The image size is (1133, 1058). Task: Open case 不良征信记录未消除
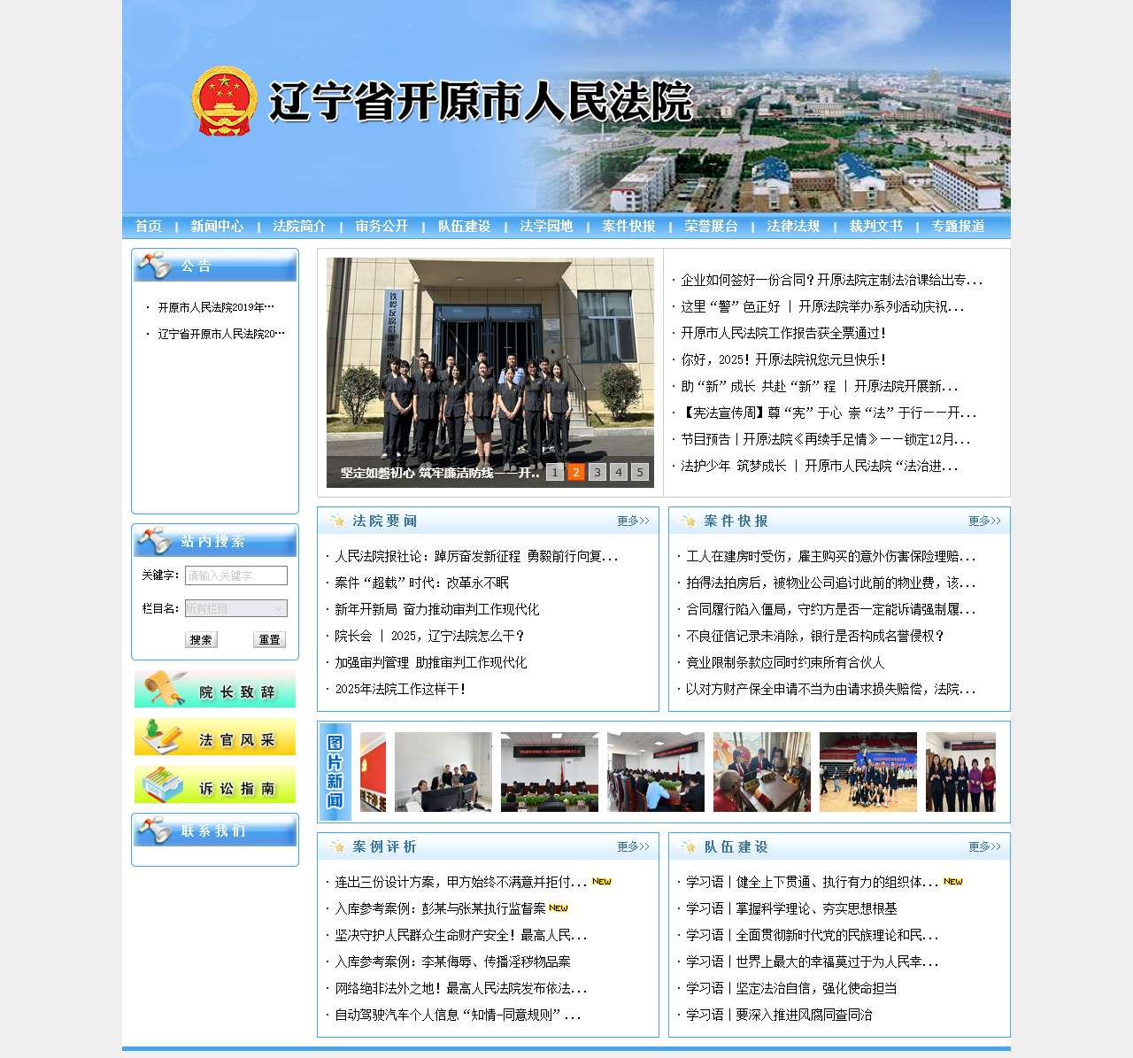click(815, 636)
